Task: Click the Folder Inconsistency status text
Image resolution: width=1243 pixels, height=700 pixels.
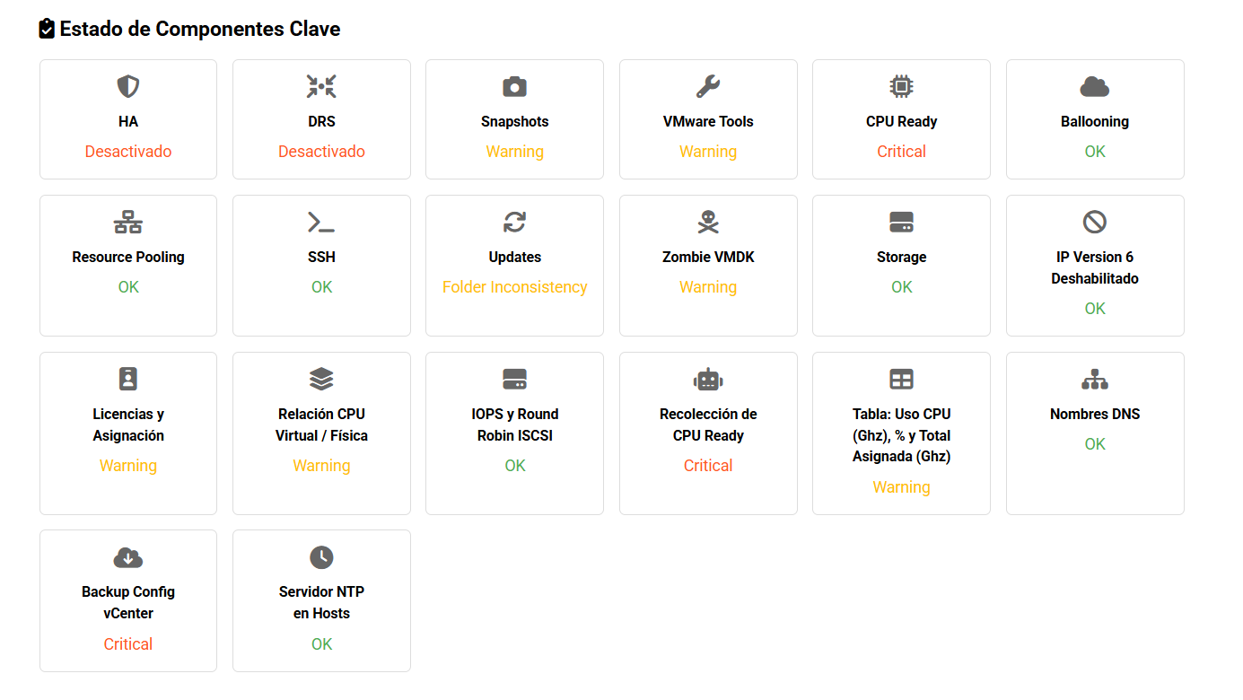Action: pyautogui.click(x=514, y=287)
